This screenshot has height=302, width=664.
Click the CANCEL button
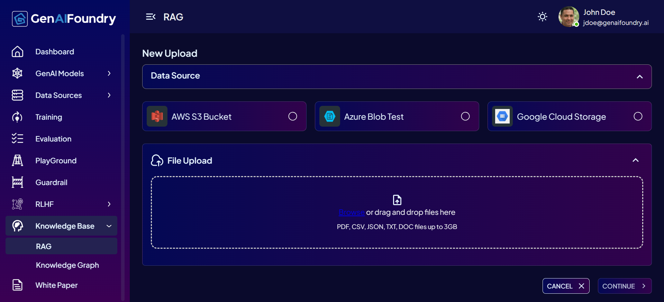pos(566,286)
